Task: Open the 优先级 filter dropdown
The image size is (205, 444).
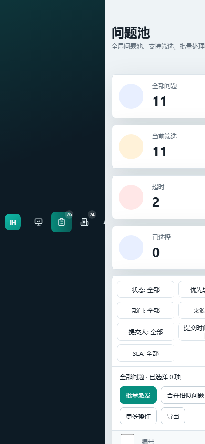Action: pyautogui.click(x=192, y=289)
